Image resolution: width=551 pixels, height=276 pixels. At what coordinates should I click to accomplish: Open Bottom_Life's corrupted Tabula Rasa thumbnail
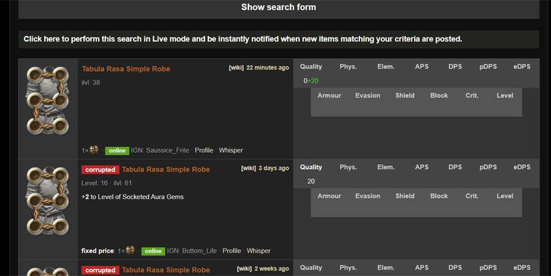click(47, 201)
